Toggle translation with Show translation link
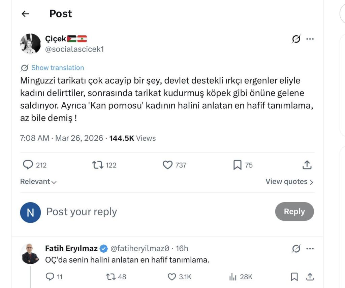The width and height of the screenshot is (345, 288). (57, 68)
